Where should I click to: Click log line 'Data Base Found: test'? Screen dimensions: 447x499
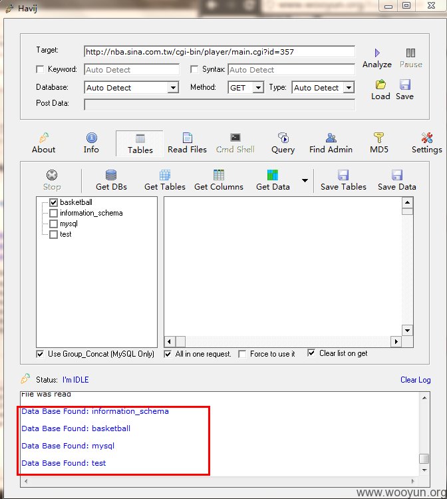click(x=64, y=463)
